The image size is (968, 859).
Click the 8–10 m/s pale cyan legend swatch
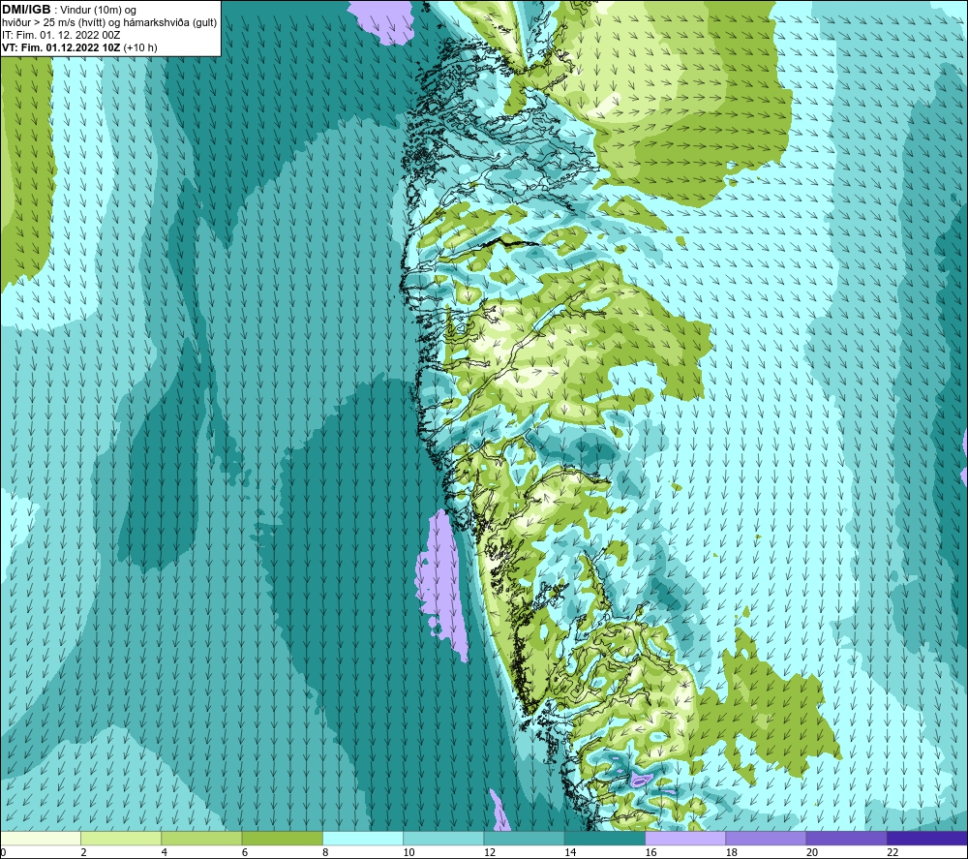coord(363,838)
